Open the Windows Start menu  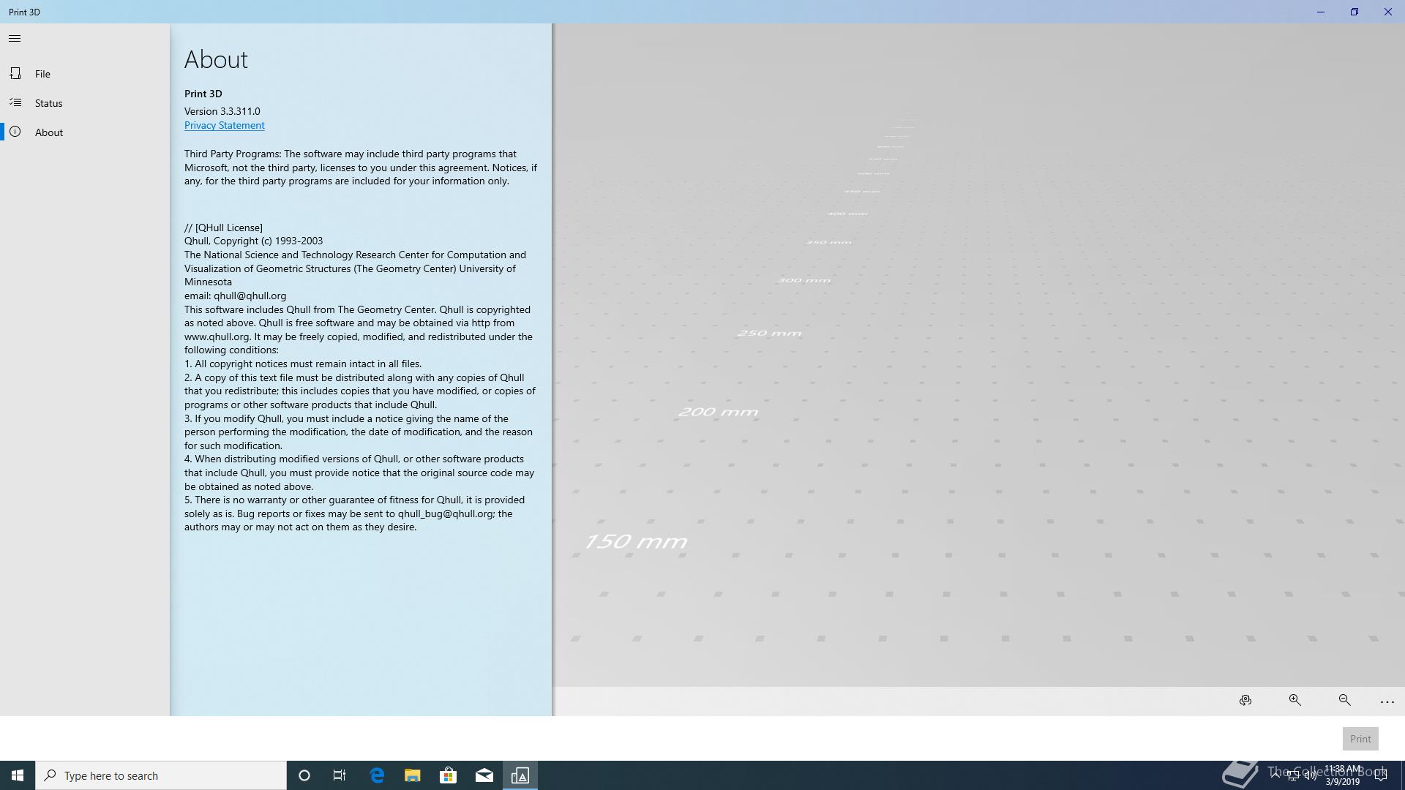18,775
